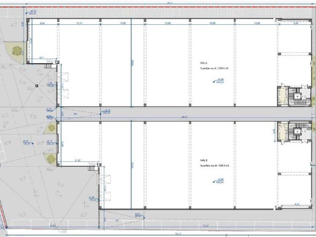Click the elevation marker inside Nau A
The width and height of the screenshot is (316, 237).
(219, 81)
